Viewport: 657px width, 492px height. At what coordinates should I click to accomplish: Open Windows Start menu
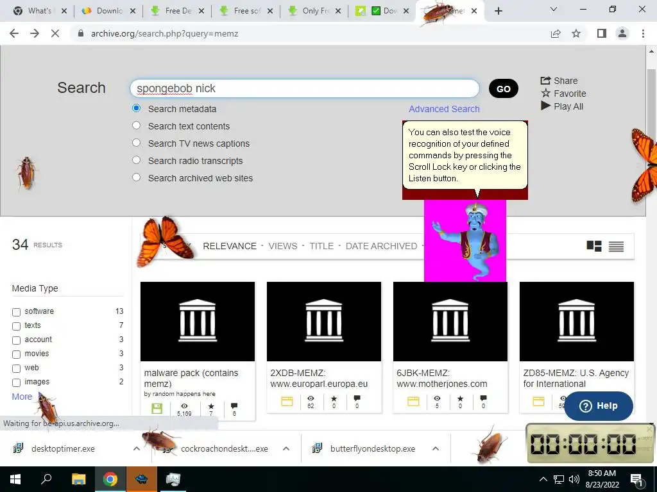[x=15, y=479]
